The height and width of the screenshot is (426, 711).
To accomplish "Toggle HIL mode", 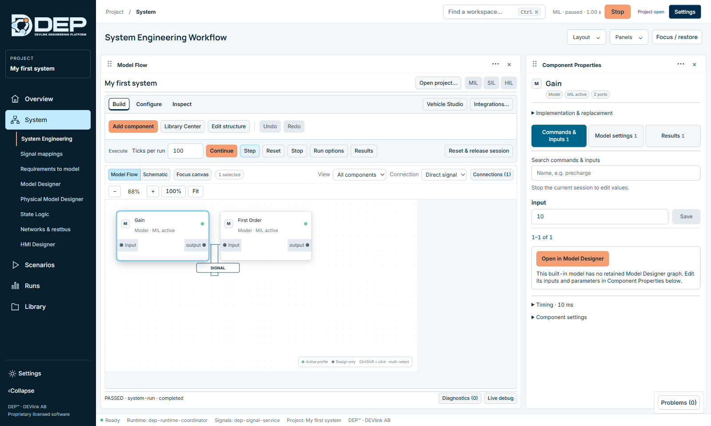I will point(509,83).
